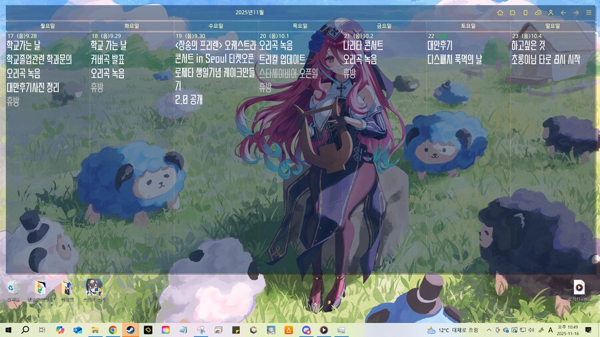The image size is (600, 337).
Task: Open the weather widget showing 12°C
Action: click(453, 330)
